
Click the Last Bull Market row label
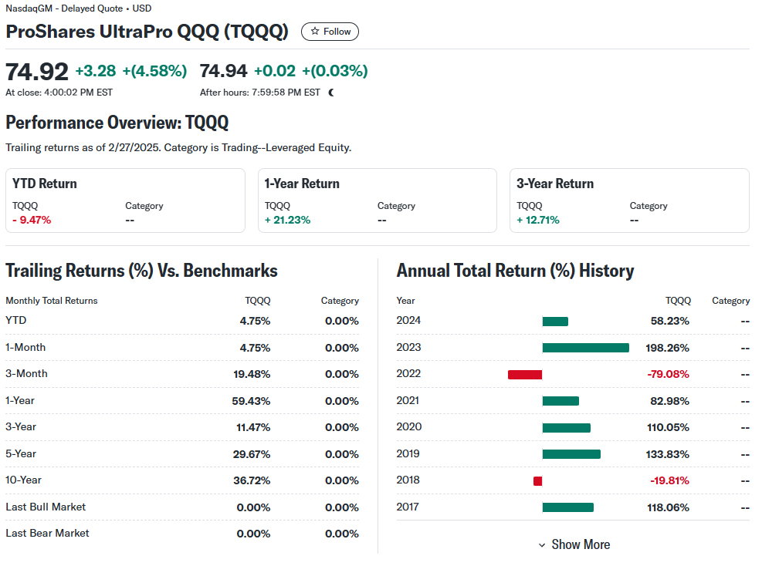point(46,507)
